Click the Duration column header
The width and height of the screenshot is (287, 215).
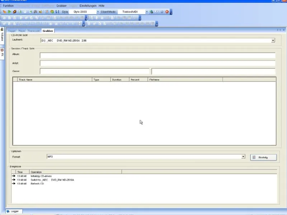(x=120, y=80)
